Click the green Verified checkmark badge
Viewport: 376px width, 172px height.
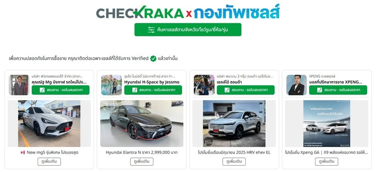[153, 58]
